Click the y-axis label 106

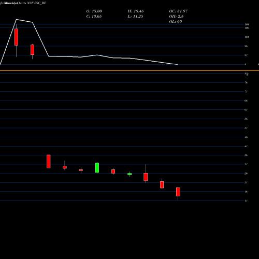(247, 28)
